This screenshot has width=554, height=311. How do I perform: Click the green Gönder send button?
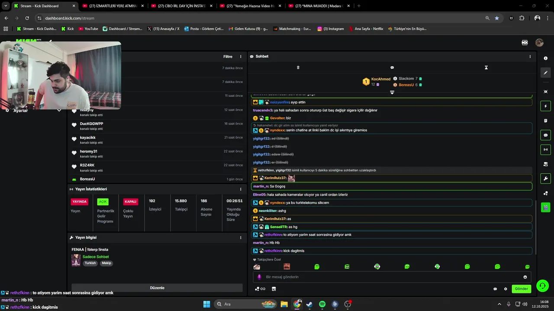pos(521,289)
